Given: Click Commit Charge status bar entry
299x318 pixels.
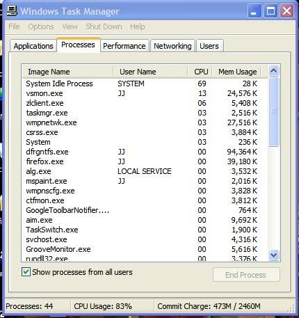Looking at the screenshot, I should 209,306.
